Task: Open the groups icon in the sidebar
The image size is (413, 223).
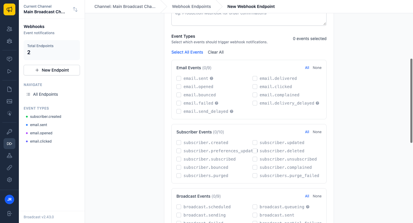Action: click(x=9, y=41)
